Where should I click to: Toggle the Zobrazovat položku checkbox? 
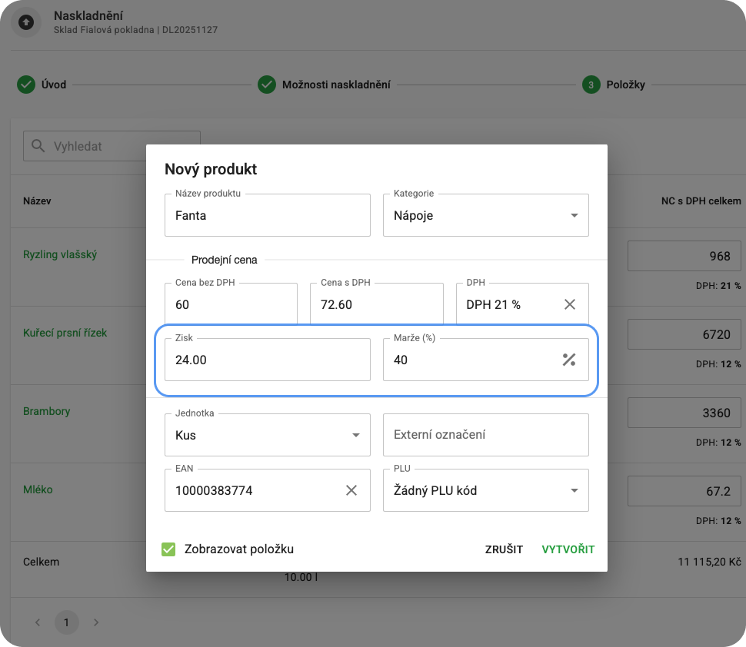point(168,549)
